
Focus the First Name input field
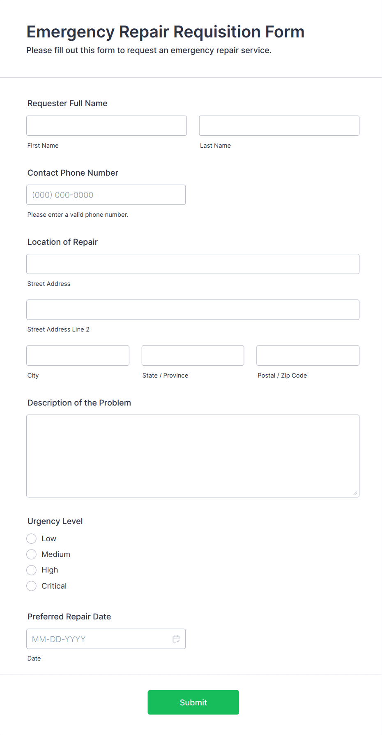tap(106, 125)
